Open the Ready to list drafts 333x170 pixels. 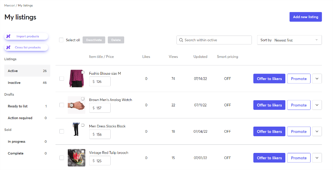27,106
